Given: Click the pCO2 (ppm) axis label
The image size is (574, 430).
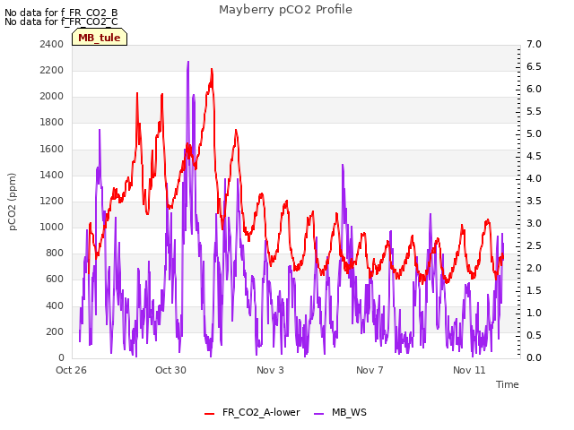Looking at the screenshot, I should [x=13, y=202].
